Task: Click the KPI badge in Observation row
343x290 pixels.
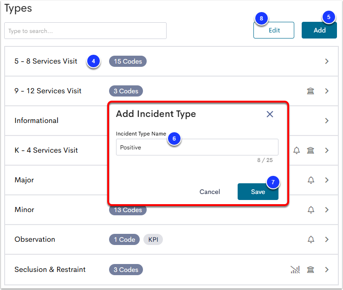Action: click(153, 239)
